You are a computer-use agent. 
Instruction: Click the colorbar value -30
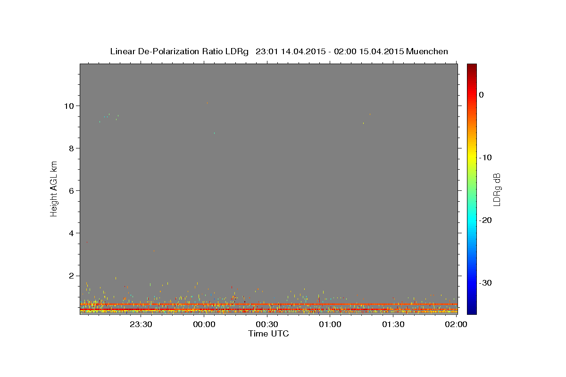486,283
